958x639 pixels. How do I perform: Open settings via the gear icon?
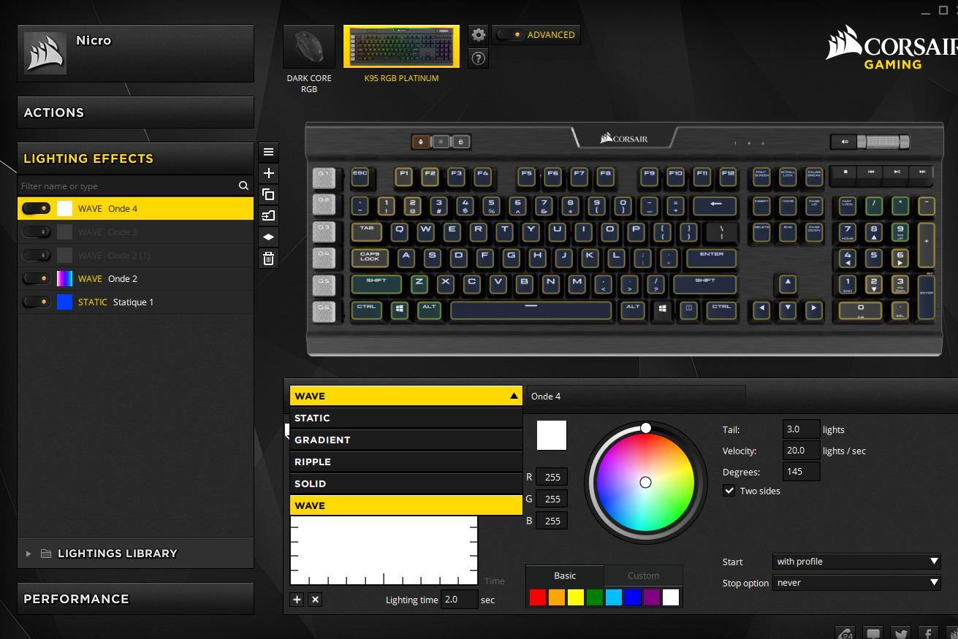478,35
